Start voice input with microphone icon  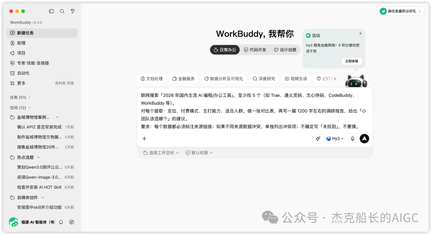coord(352,139)
